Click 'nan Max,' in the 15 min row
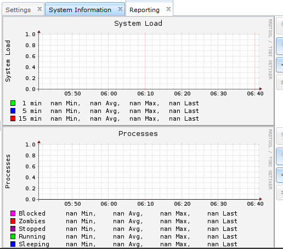283x249 pixels. click(144, 118)
